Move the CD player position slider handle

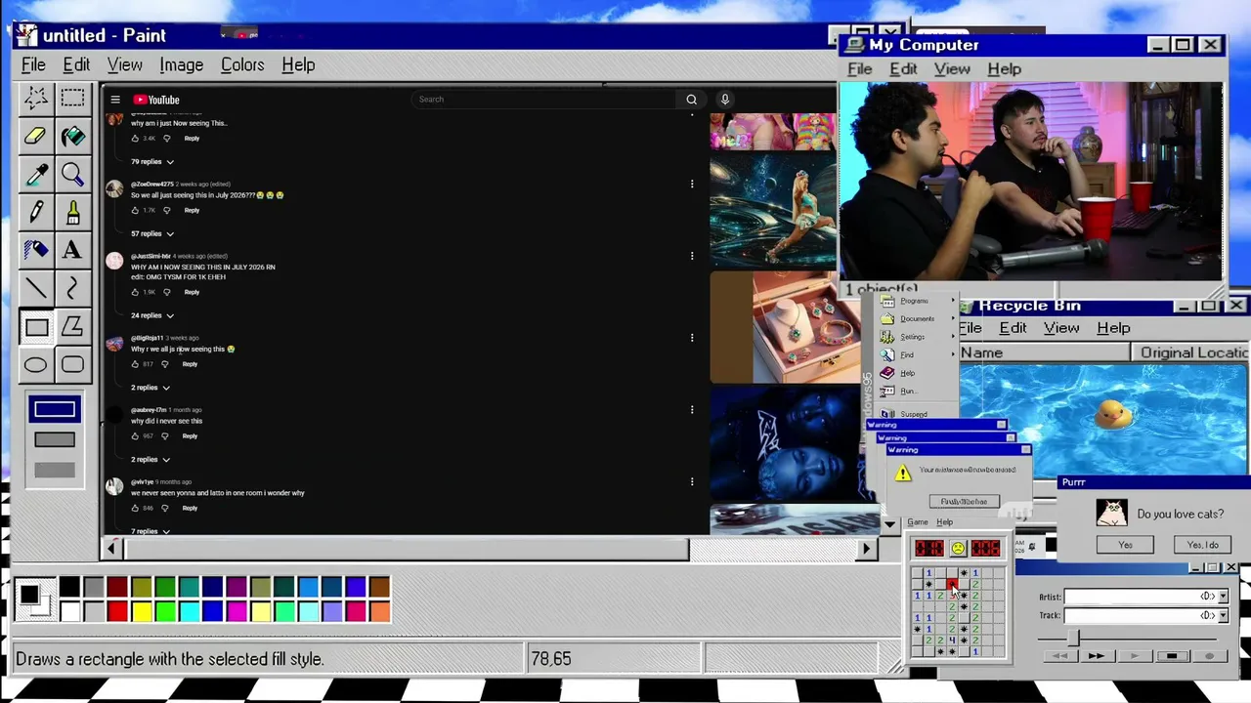(x=1073, y=637)
